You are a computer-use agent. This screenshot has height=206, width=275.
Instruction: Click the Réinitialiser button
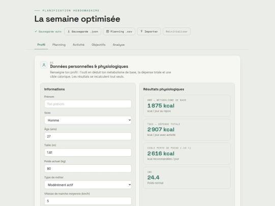pyautogui.click(x=177, y=32)
